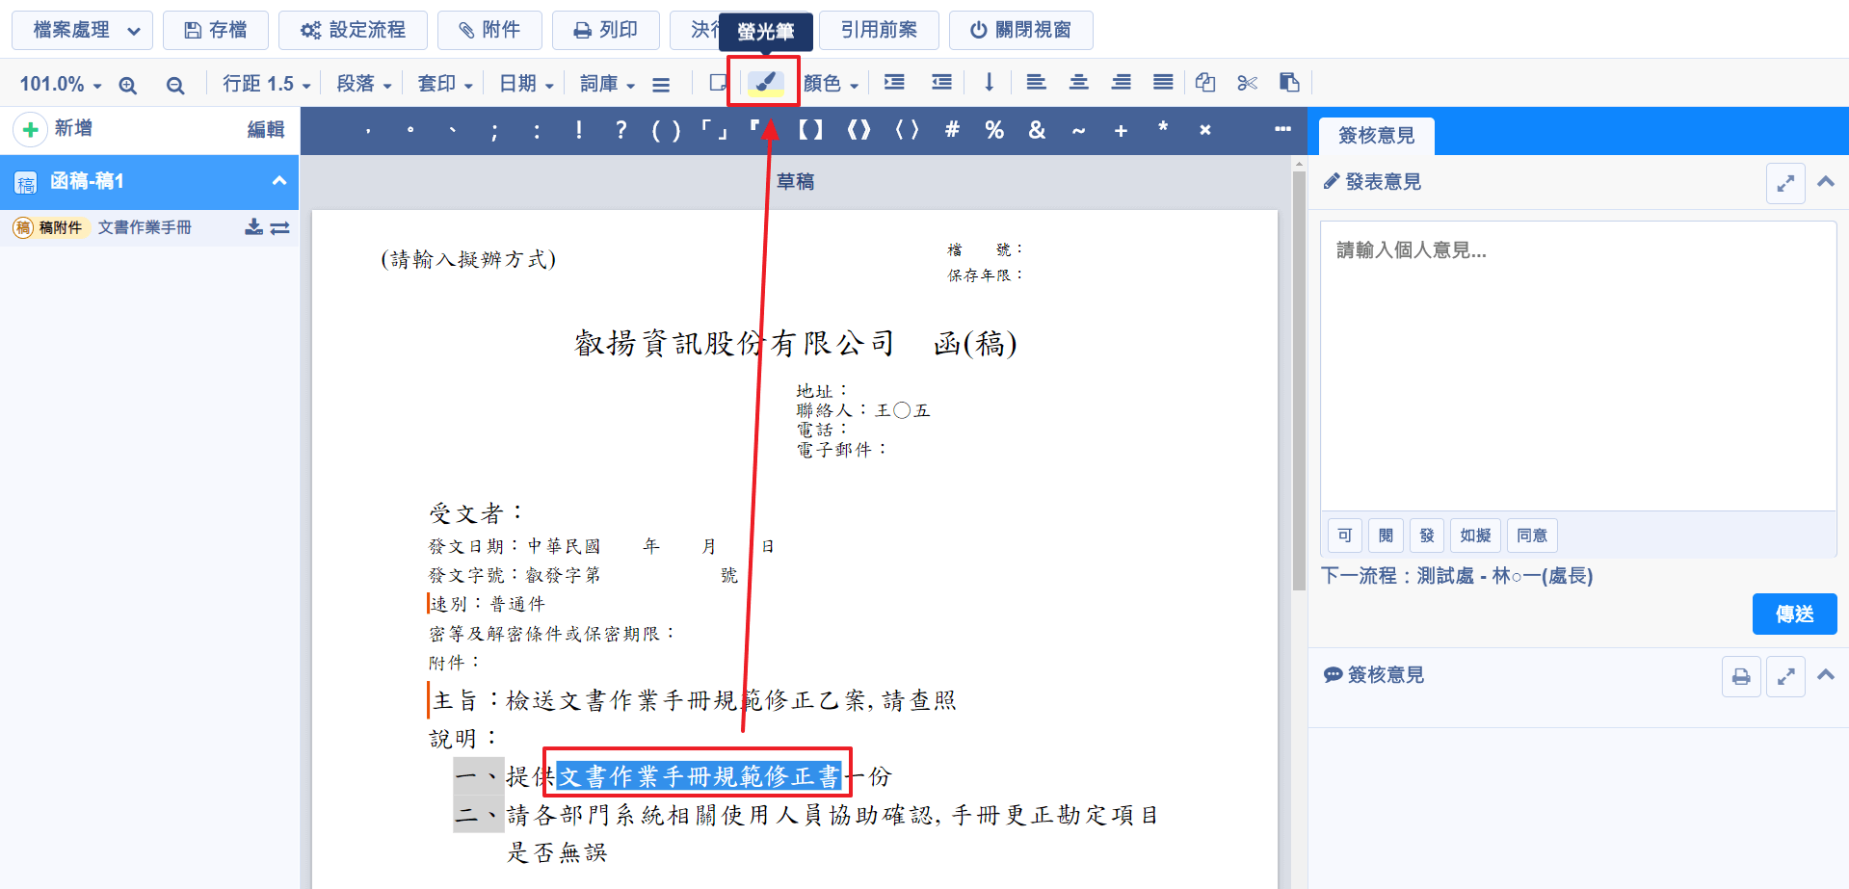Click the paste clipboard icon

tap(1289, 83)
